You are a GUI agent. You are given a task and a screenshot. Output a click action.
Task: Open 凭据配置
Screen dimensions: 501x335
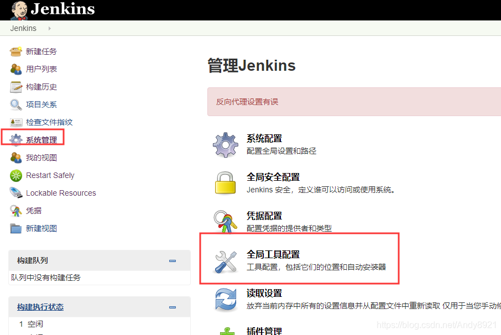[264, 216]
